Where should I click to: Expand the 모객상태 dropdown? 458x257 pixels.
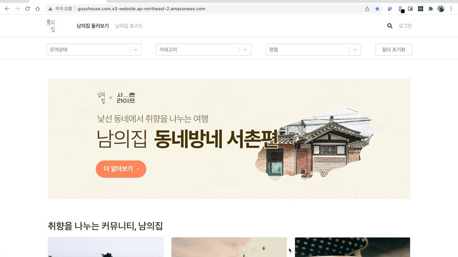pyautogui.click(x=94, y=49)
